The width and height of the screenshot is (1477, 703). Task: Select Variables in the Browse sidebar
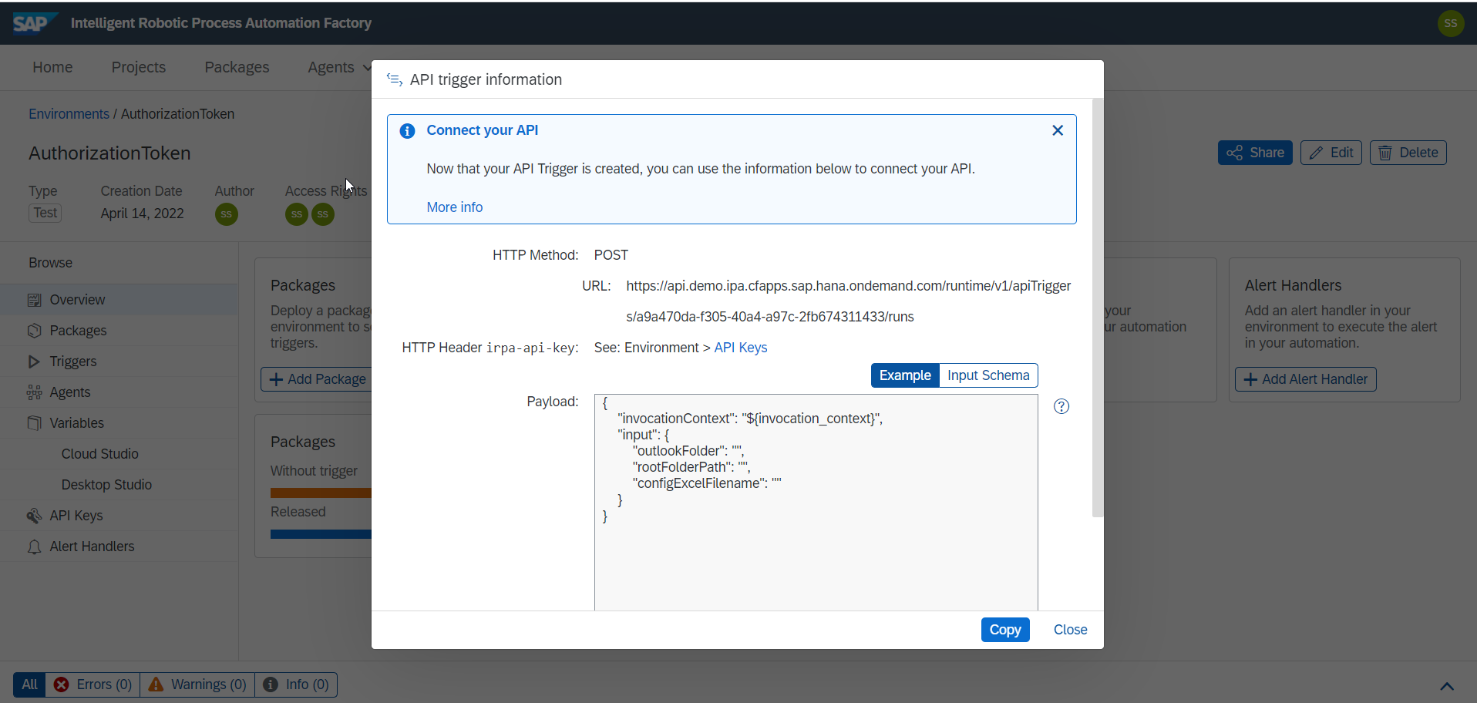[119, 423]
